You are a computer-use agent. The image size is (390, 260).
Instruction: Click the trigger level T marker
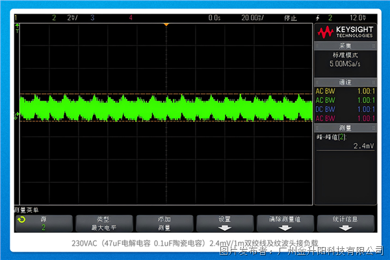[17, 28]
